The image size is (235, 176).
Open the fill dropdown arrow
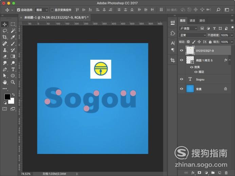pyautogui.click(x=232, y=42)
